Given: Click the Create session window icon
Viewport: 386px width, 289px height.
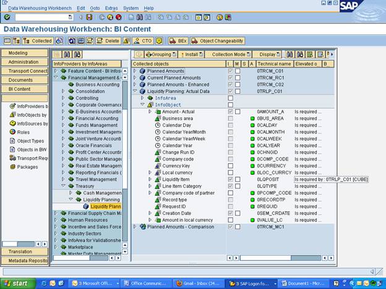Looking at the screenshot, I should (199, 17).
